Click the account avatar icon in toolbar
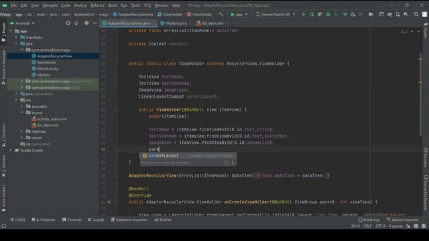The height and width of the screenshot is (241, 429). point(424,15)
